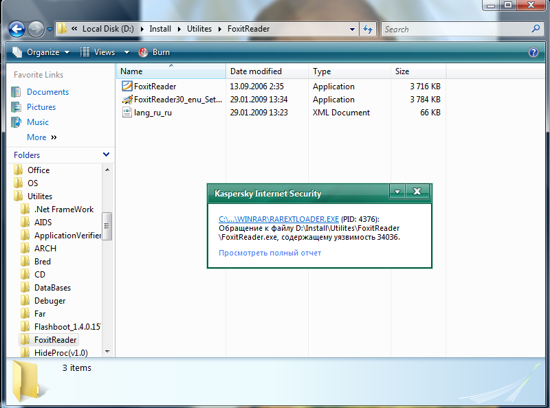The image size is (550, 408).
Task: Click the Burn disc icon
Action: point(143,52)
